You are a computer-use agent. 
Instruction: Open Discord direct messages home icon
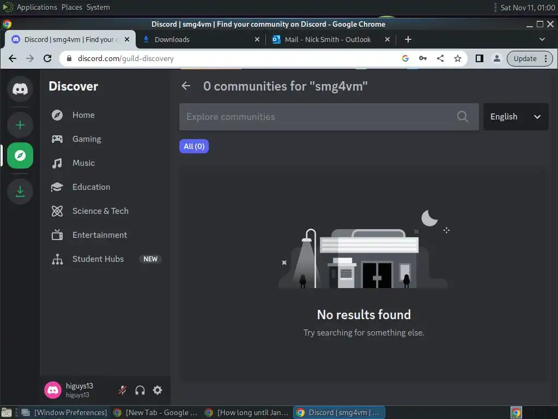[x=20, y=89]
